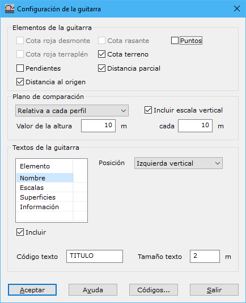The width and height of the screenshot is (246, 303).
Task: Click the disabled Cota rasante checkbox
Action: [x=101, y=41]
